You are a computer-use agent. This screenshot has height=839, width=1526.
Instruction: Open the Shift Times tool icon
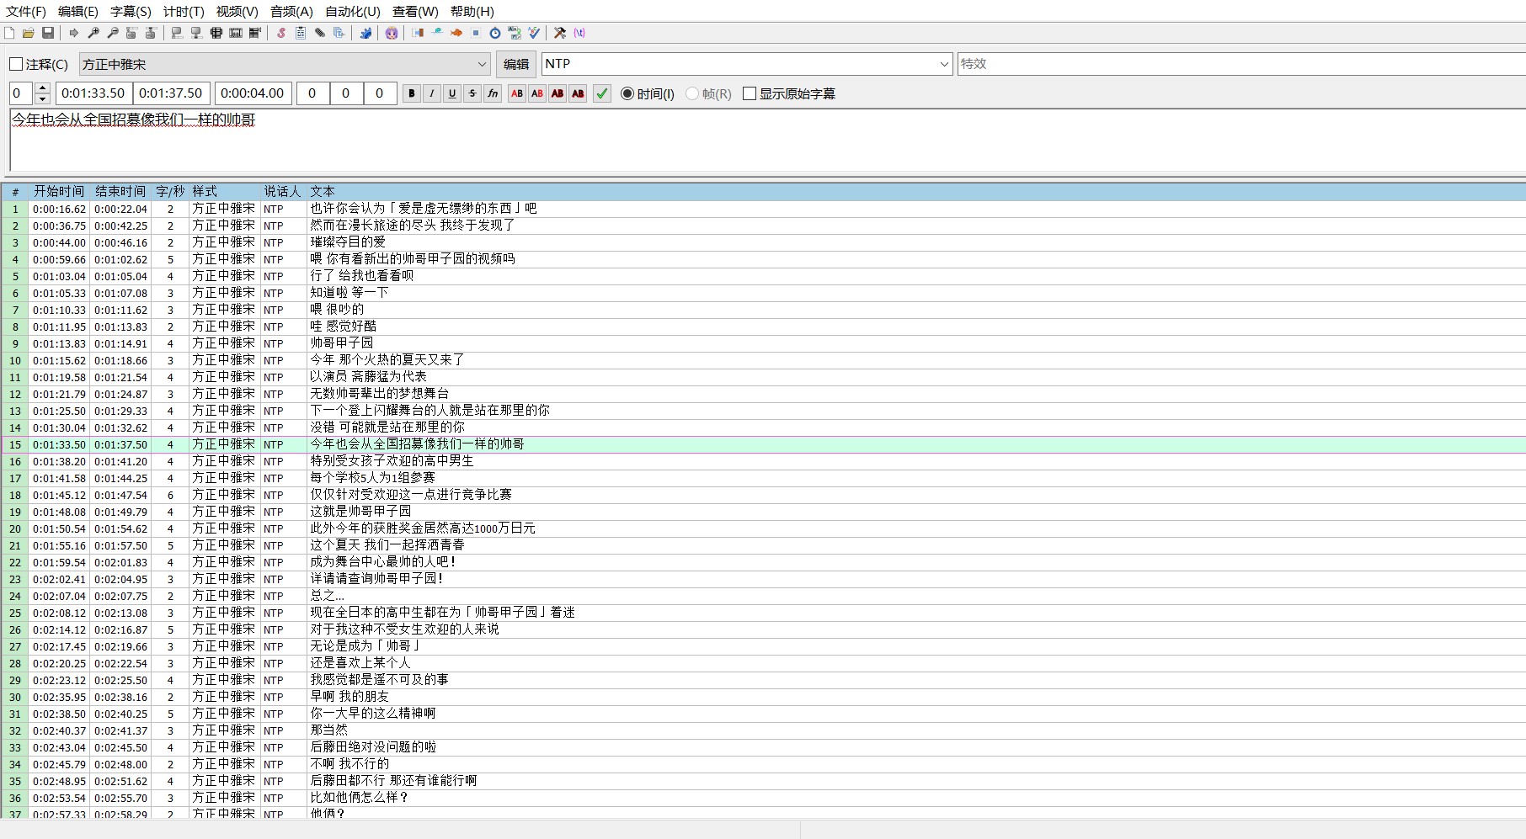pos(417,33)
